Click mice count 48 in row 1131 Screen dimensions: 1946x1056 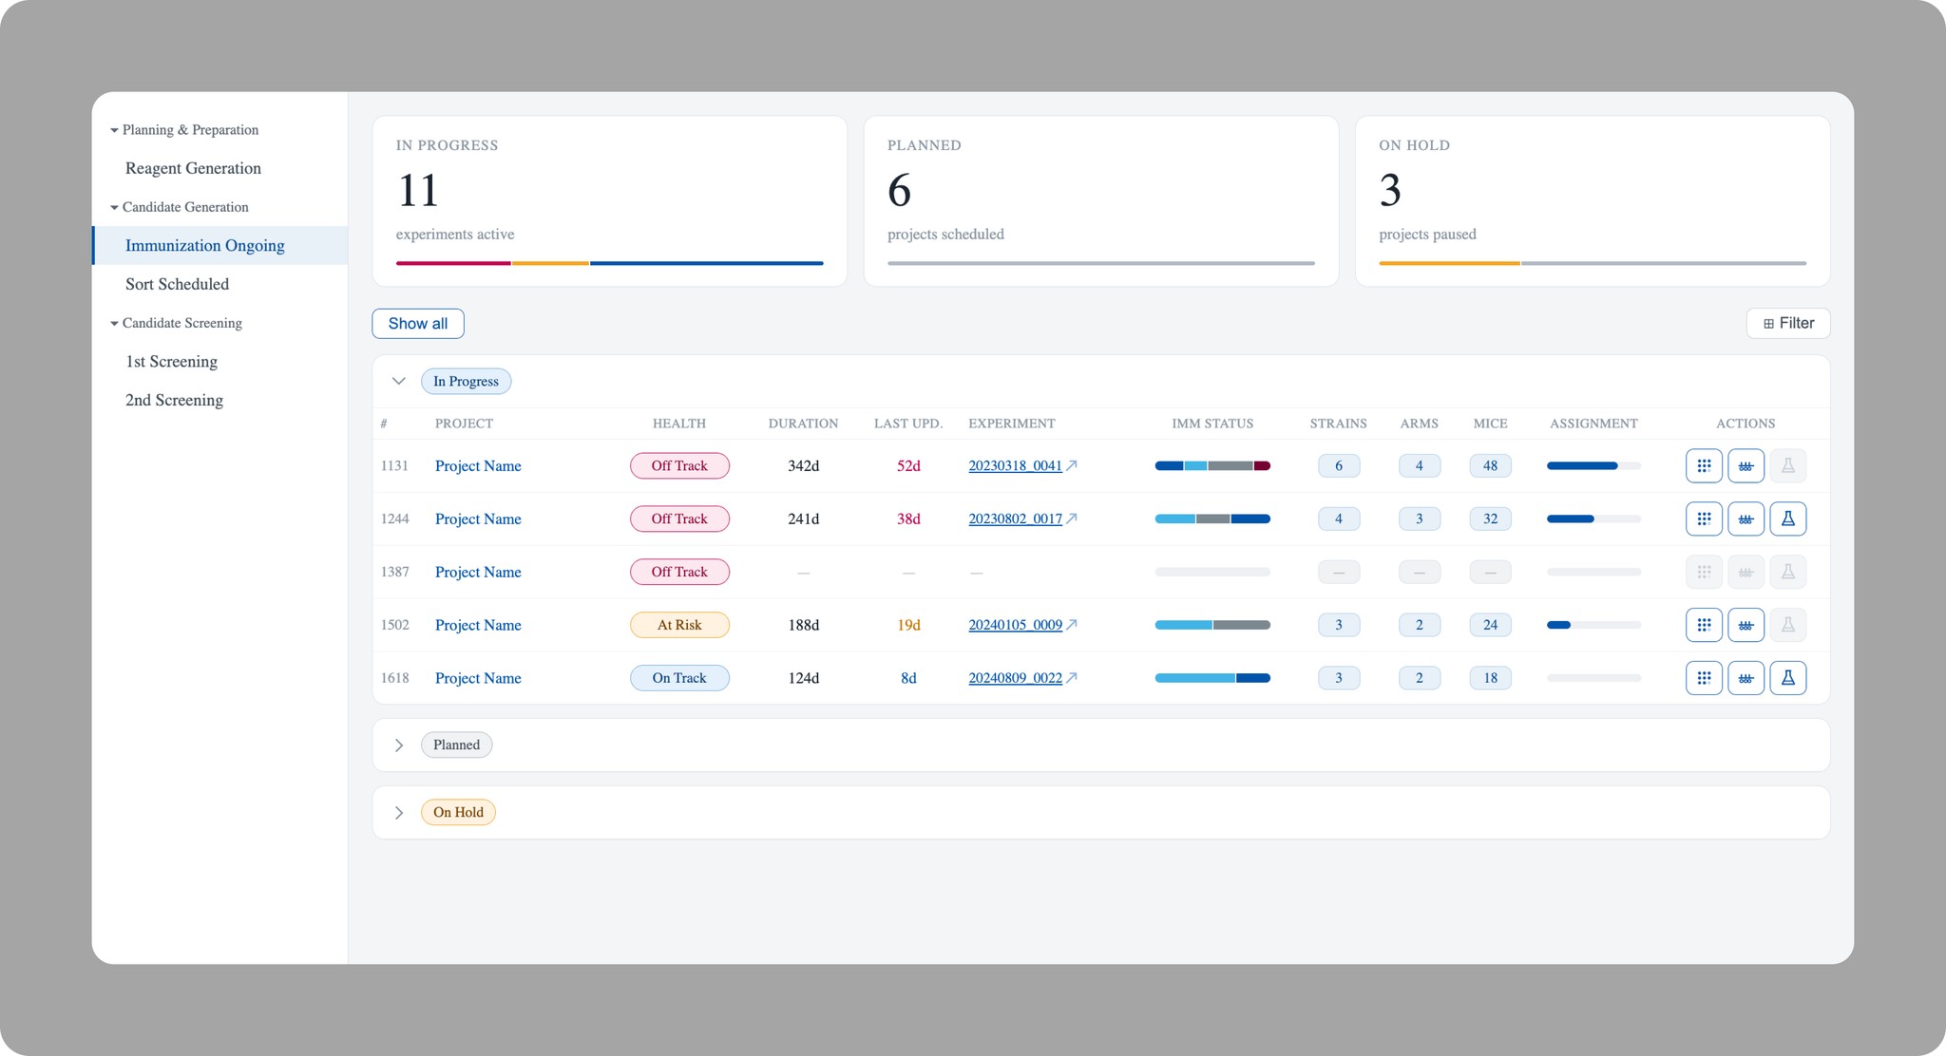tap(1490, 465)
